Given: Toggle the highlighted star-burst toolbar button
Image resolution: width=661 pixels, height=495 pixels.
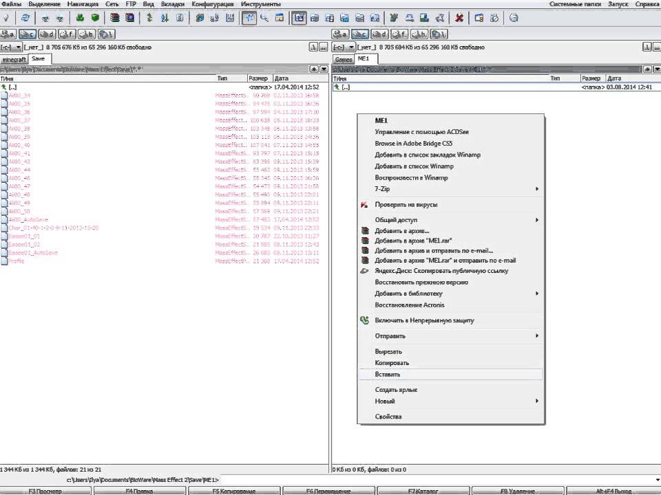Looking at the screenshot, I should coord(249,18).
